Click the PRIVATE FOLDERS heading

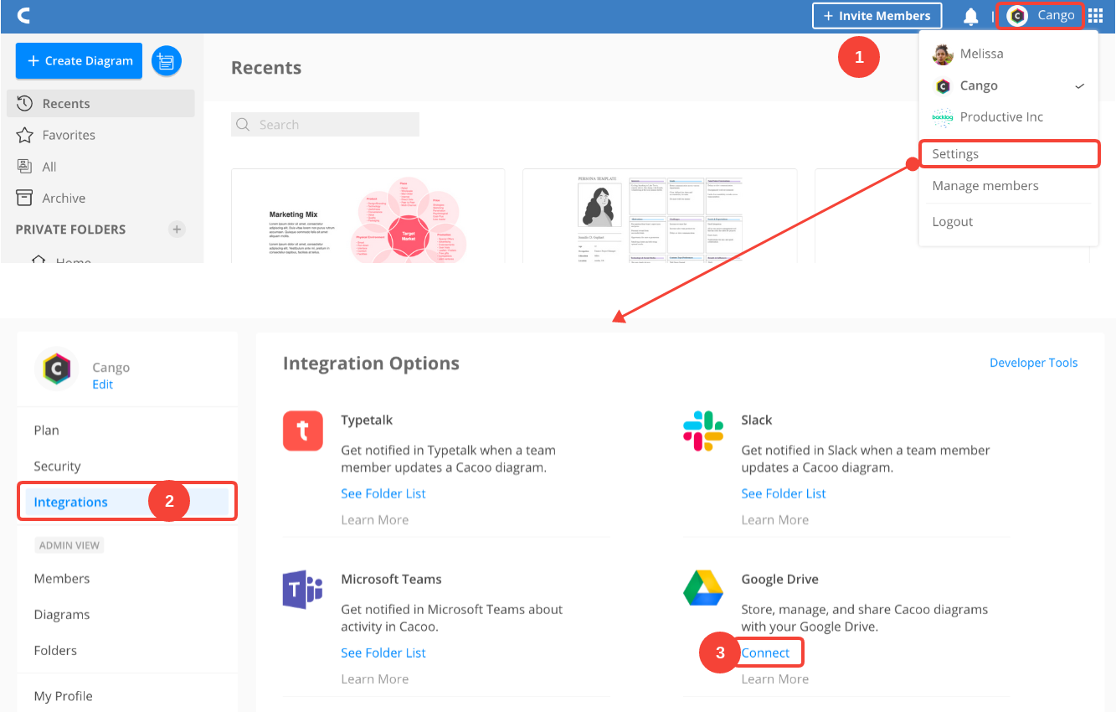tap(70, 230)
